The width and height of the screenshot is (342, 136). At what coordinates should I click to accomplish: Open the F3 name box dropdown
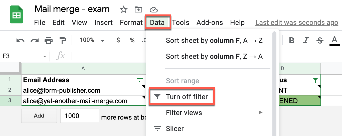[x=45, y=57]
